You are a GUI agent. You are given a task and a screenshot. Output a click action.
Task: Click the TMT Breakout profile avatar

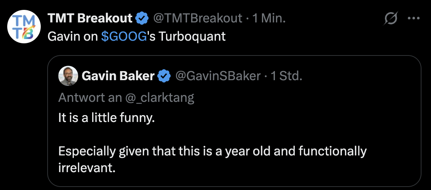point(23,26)
